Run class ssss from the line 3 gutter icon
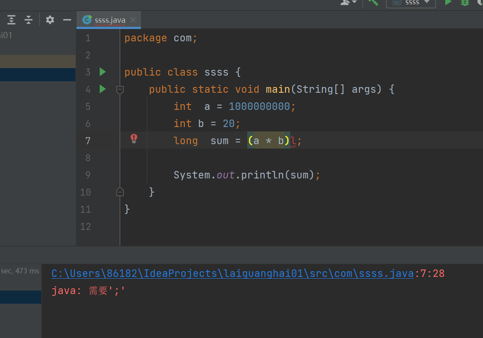The image size is (483, 338). click(x=103, y=72)
